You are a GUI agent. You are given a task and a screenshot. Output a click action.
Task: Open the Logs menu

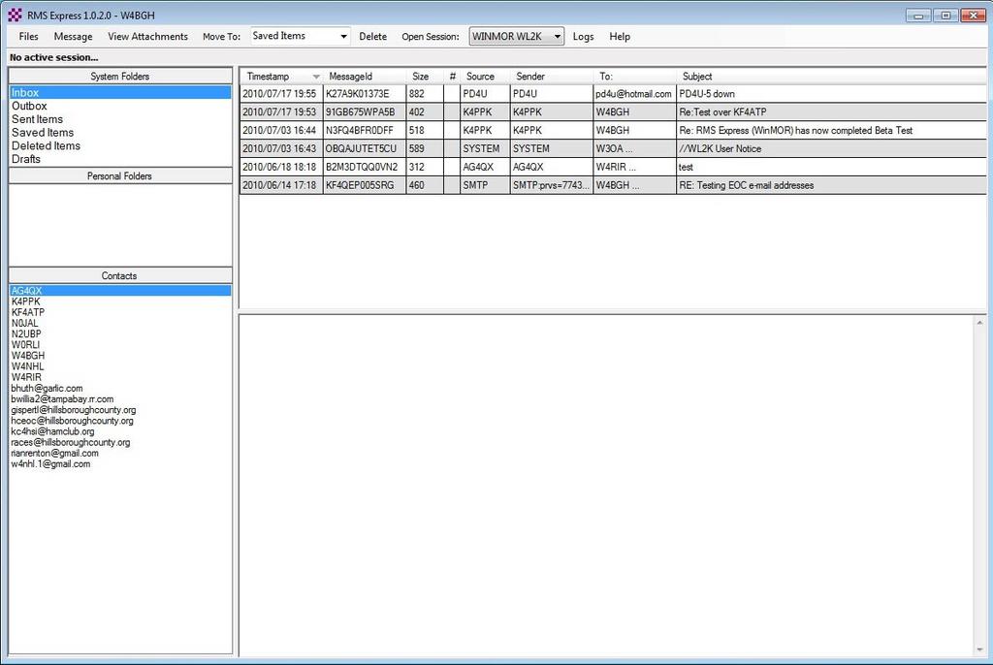(583, 37)
